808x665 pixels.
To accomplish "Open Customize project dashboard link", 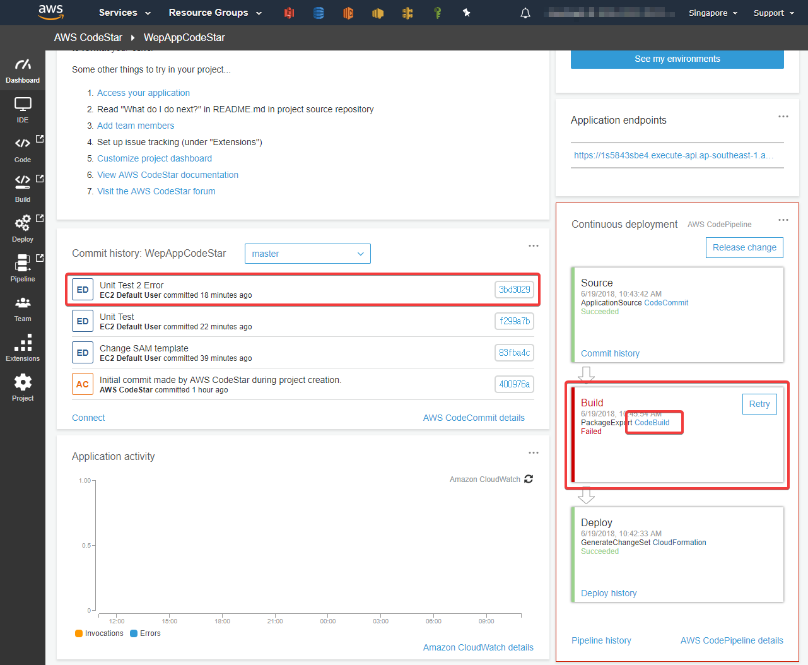I will (155, 158).
